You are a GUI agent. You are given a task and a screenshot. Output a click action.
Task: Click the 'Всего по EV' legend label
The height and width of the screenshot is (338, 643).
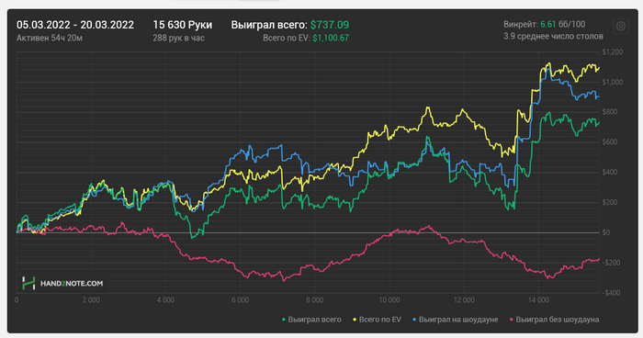[379, 320]
